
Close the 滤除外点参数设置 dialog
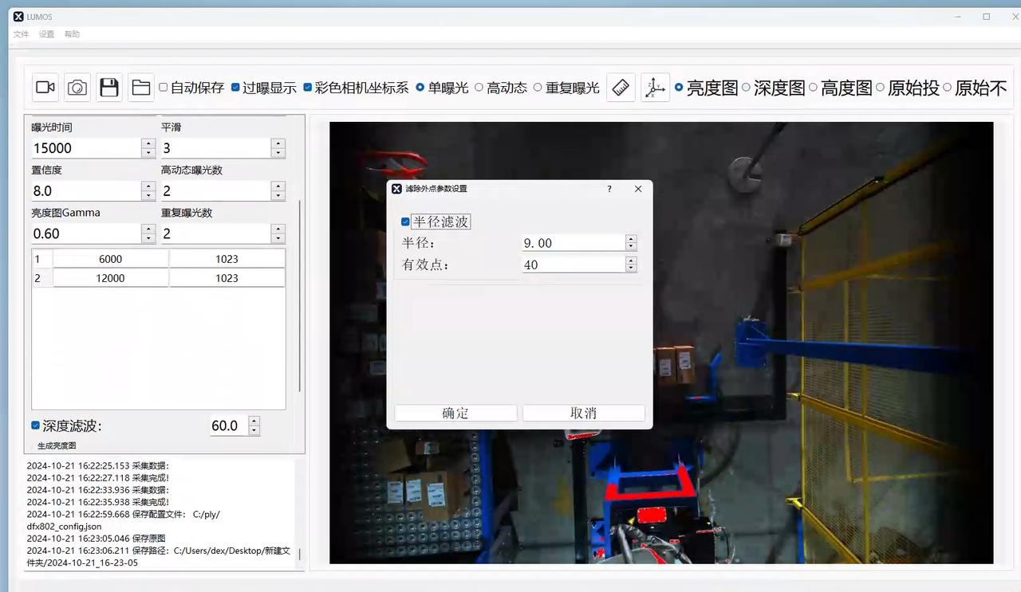click(637, 189)
